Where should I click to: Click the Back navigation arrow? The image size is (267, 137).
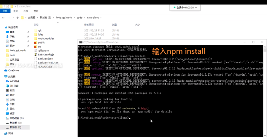tap(3, 18)
